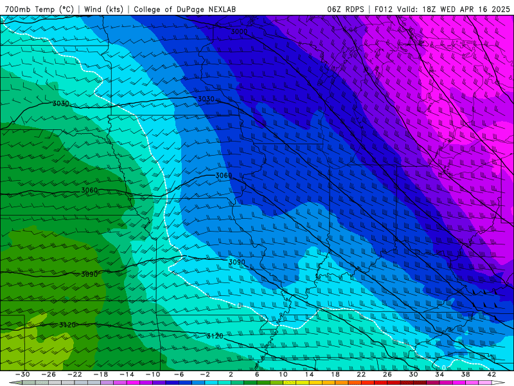Click the "F012 Valid: 18Z WED APR 16 2025" text

[x=442, y=9]
